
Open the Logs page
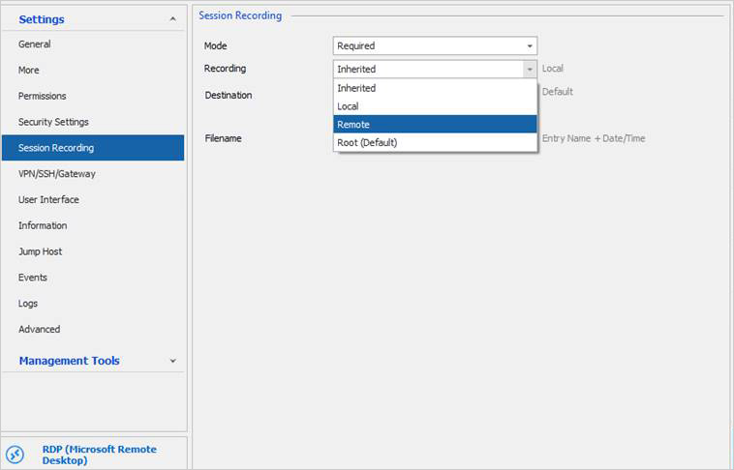click(28, 304)
